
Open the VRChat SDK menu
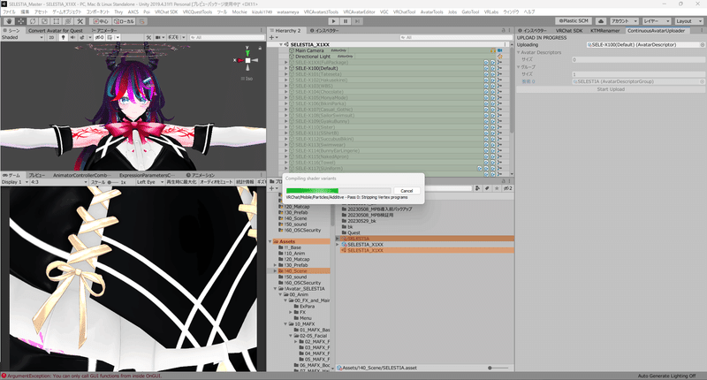(166, 11)
